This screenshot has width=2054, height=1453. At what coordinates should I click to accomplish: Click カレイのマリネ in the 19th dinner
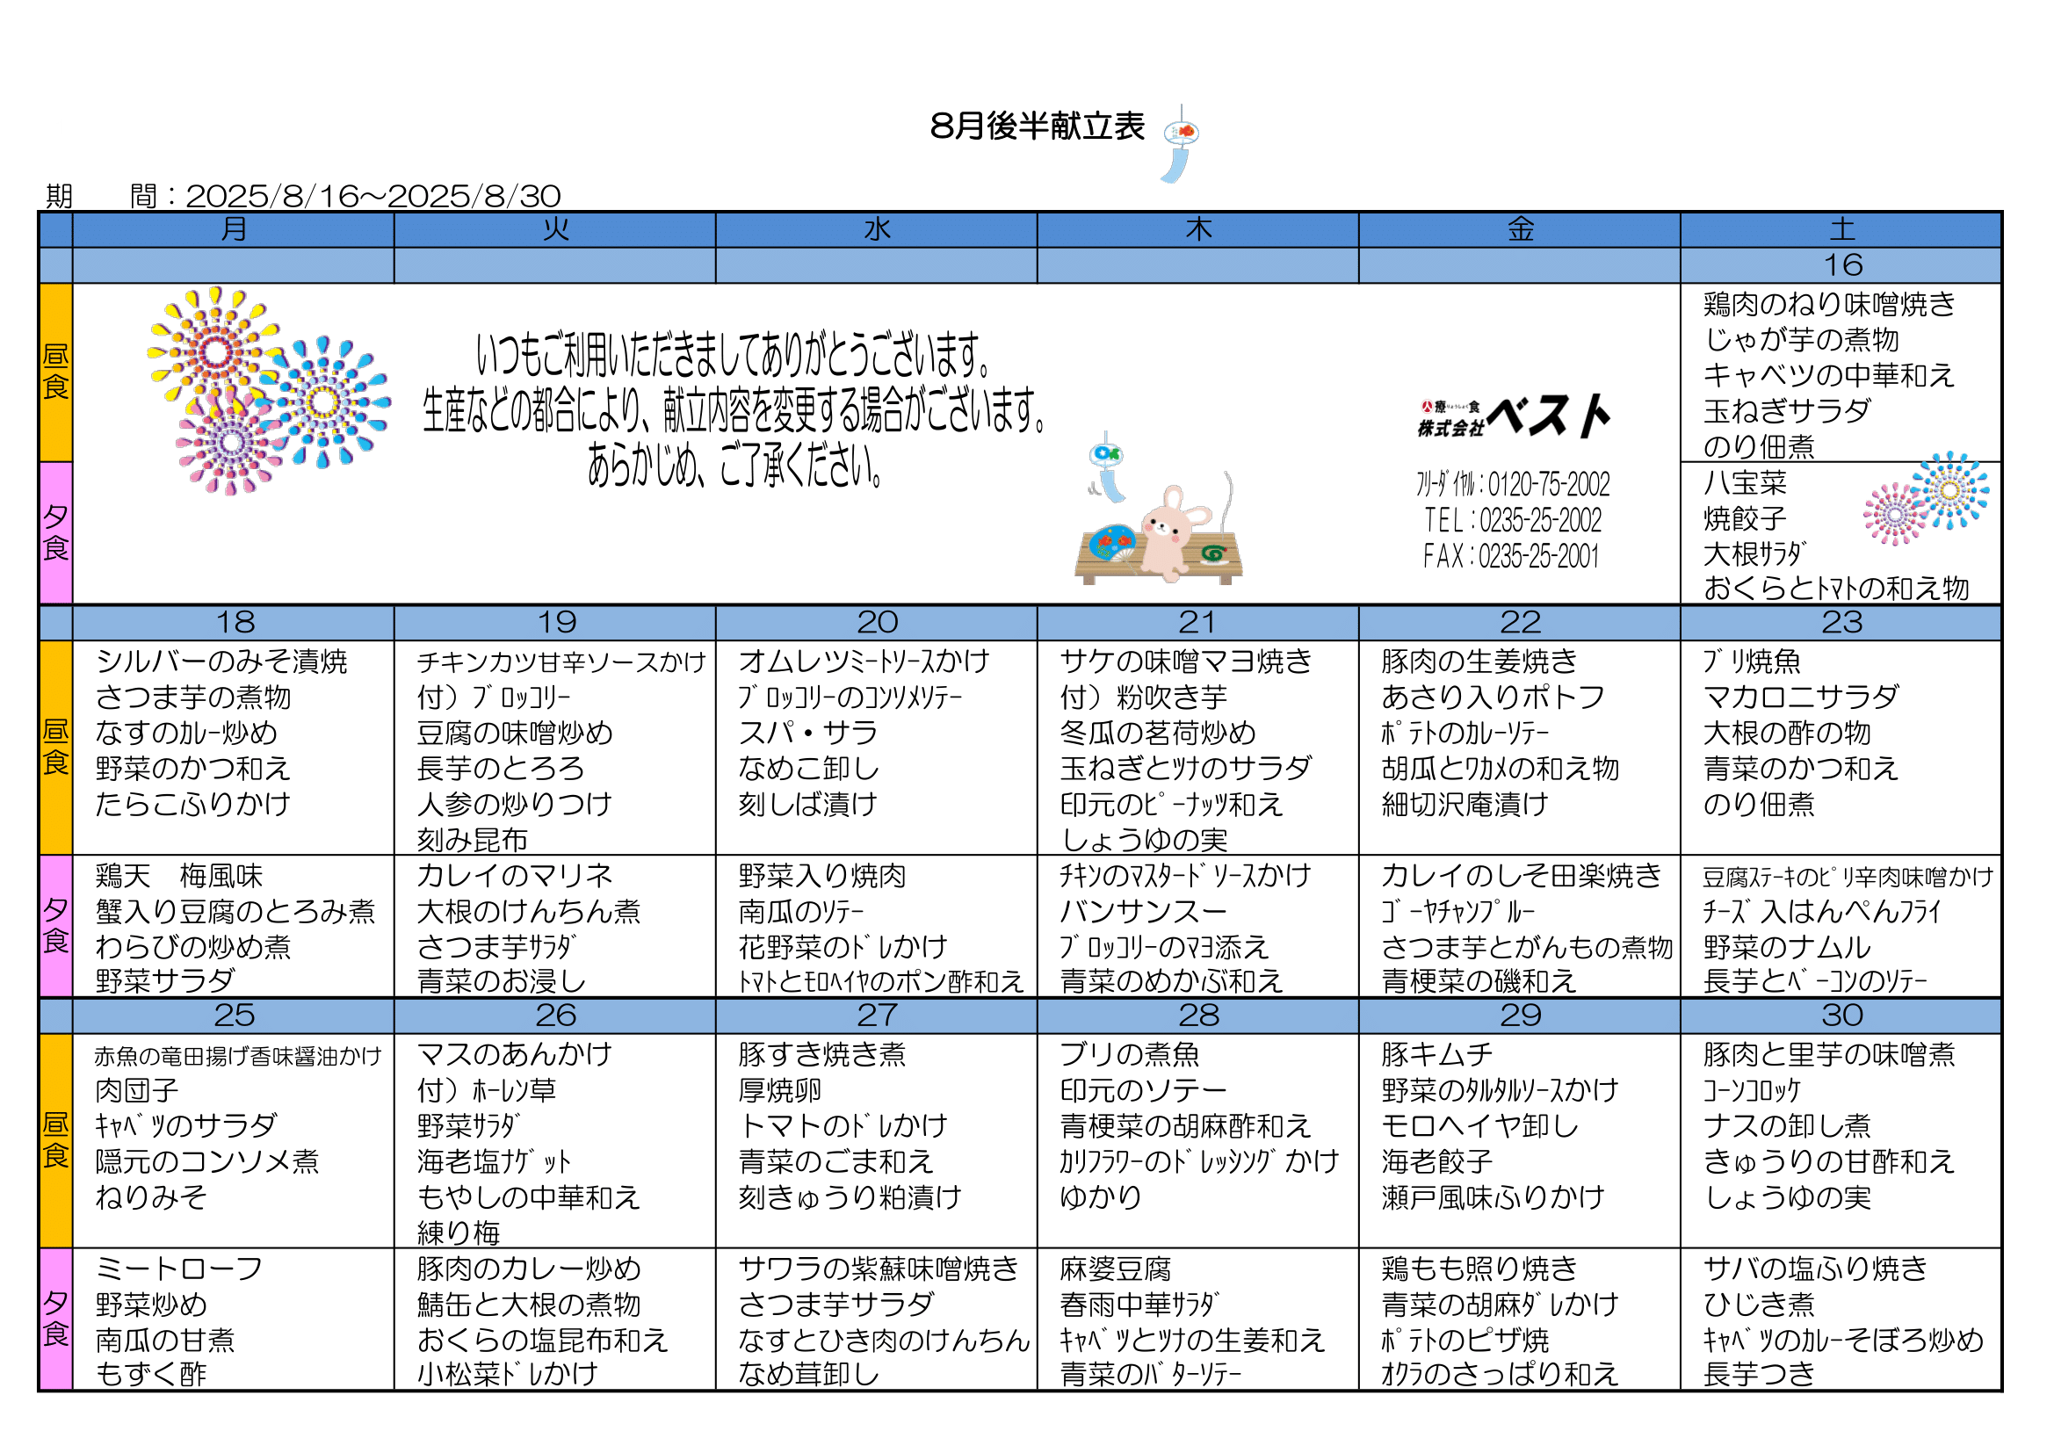[515, 876]
